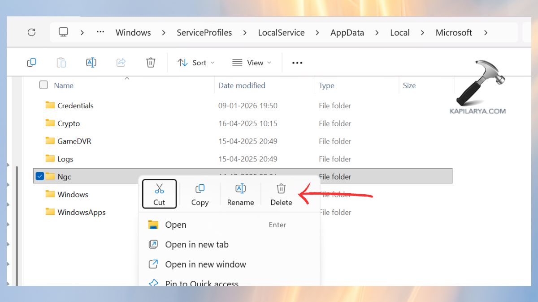The width and height of the screenshot is (538, 302).
Task: Select the Rename icon in the toolbar
Action: point(91,62)
